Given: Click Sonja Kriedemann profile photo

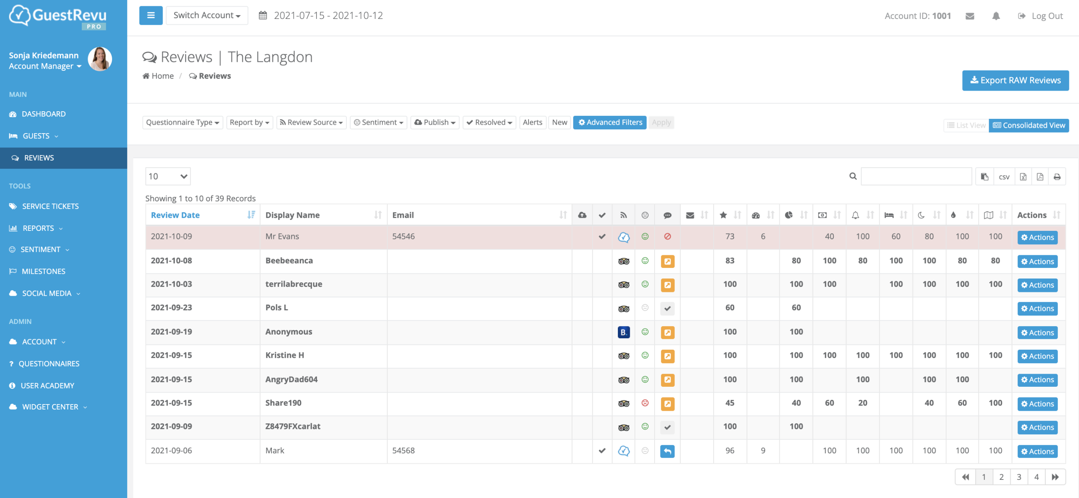Looking at the screenshot, I should [100, 59].
